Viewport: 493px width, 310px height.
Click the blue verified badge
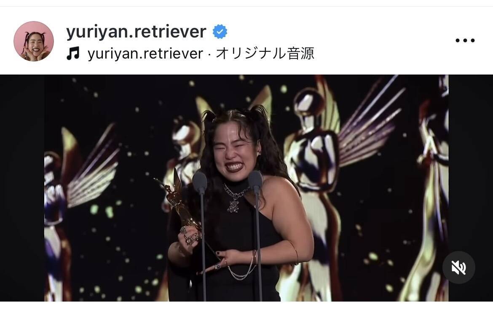pyautogui.click(x=220, y=32)
